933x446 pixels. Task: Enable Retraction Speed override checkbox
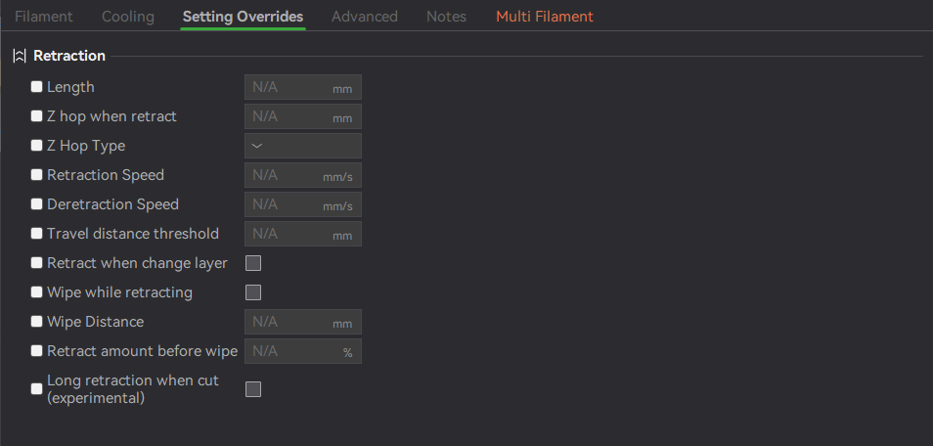pos(37,174)
